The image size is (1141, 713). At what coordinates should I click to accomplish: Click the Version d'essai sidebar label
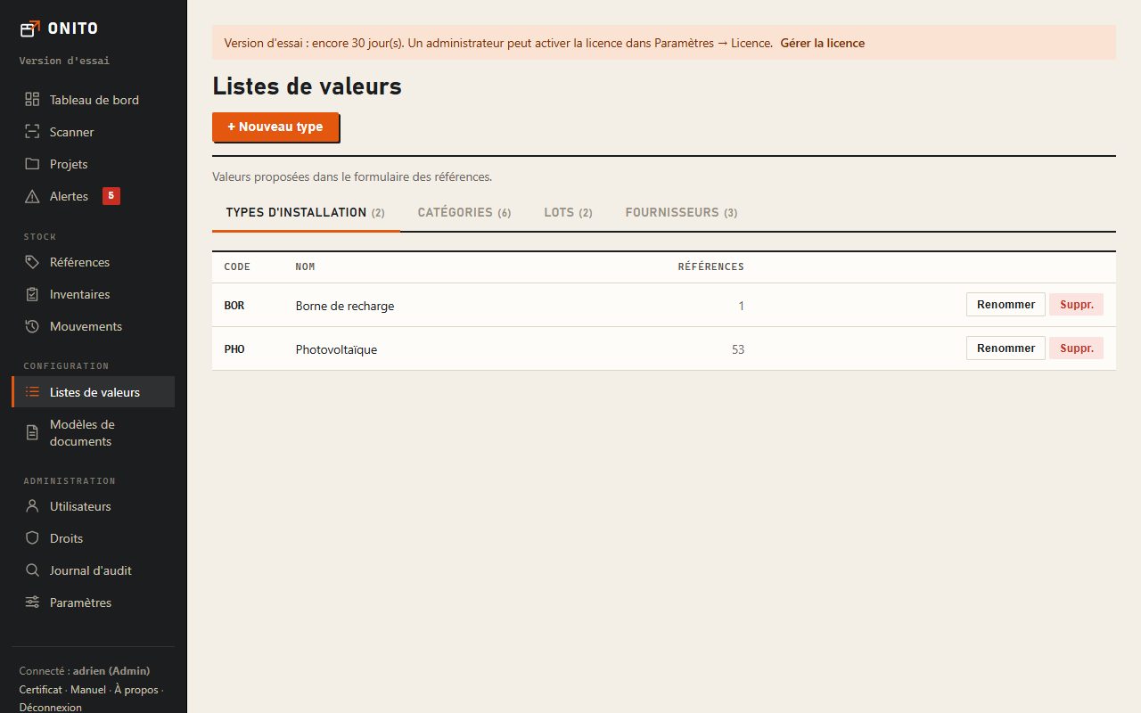tap(64, 61)
